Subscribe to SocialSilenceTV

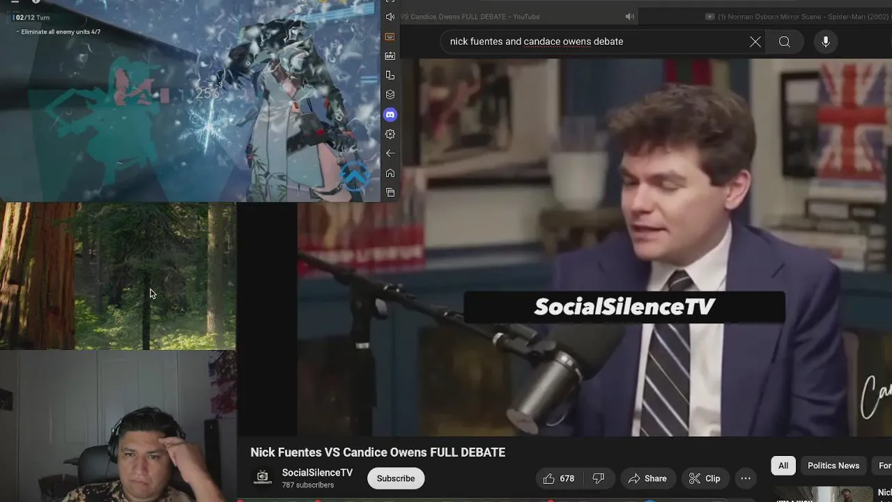396,478
